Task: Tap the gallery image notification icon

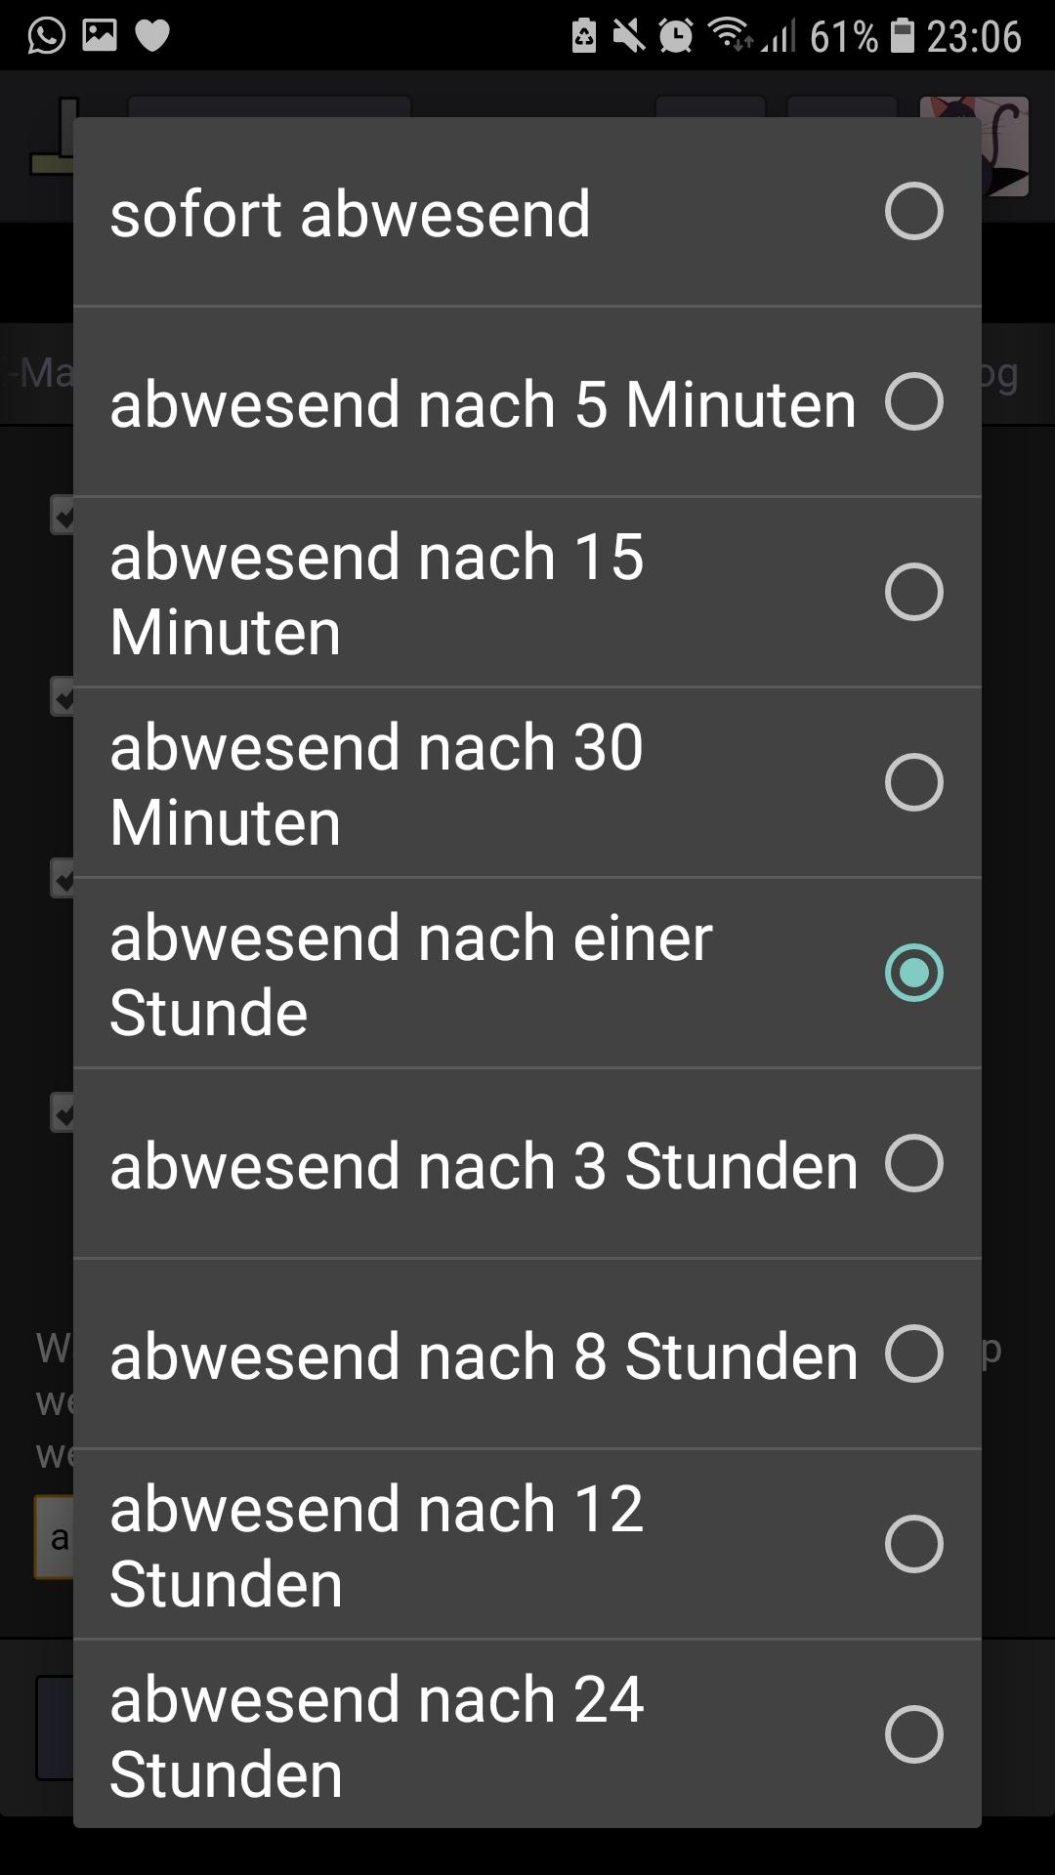Action: coord(100,35)
